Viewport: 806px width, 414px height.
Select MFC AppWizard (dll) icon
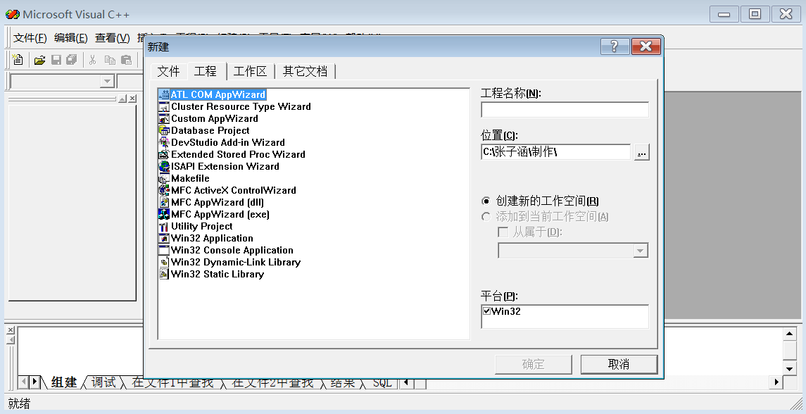[164, 202]
